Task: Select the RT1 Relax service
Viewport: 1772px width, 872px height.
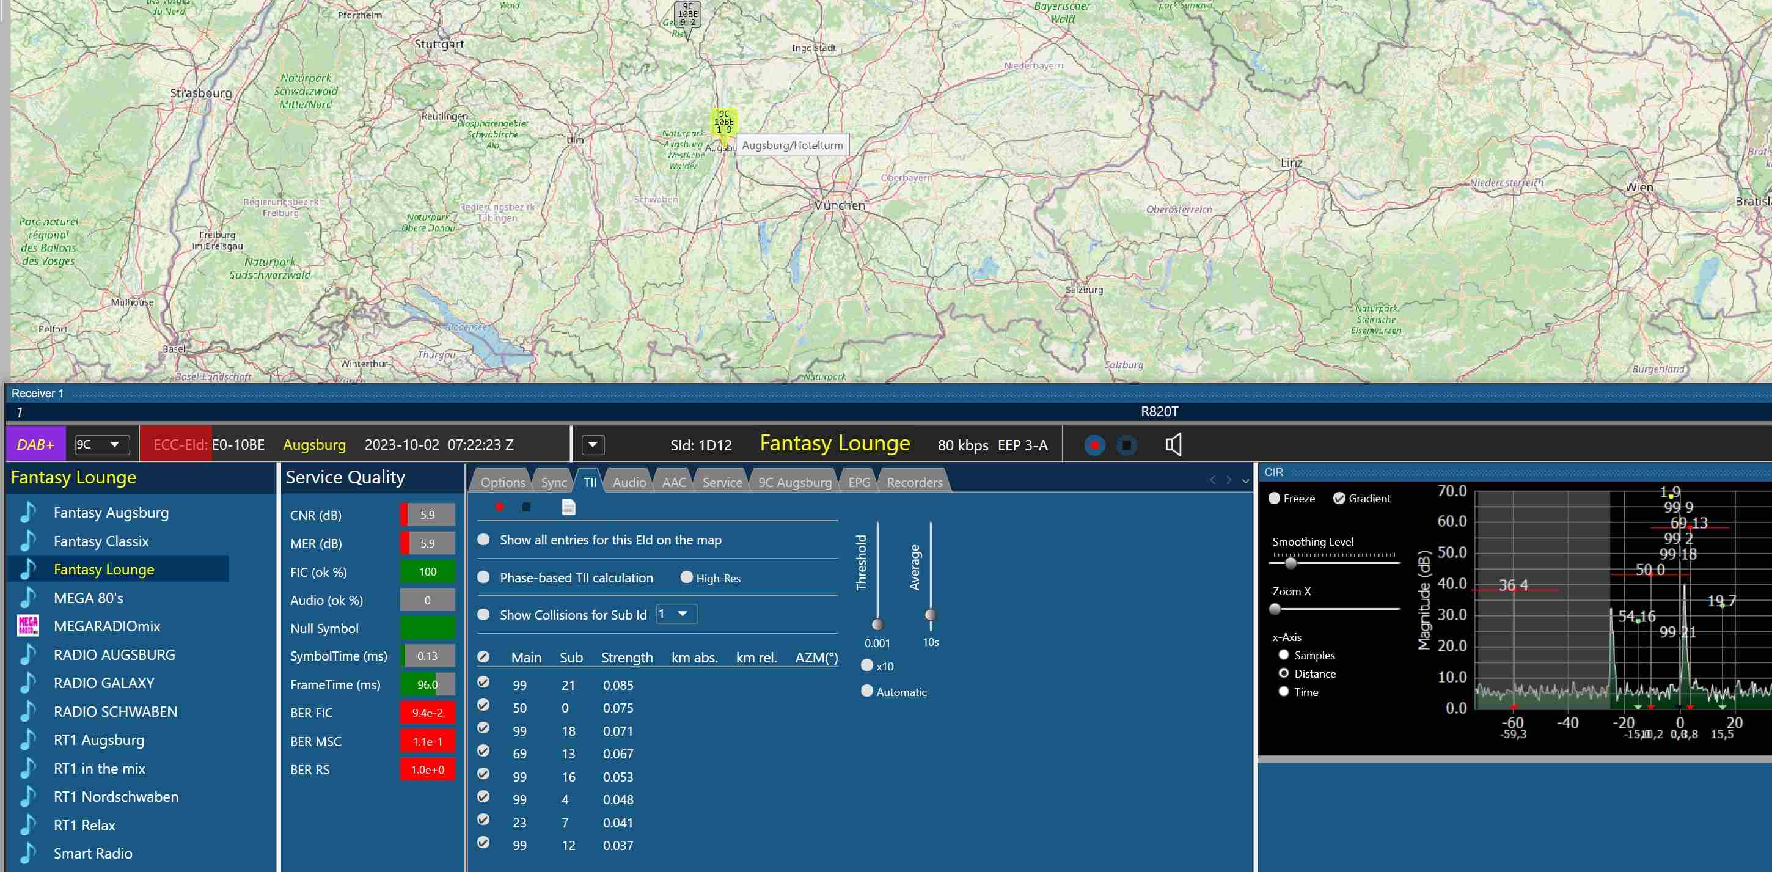Action: 84,825
